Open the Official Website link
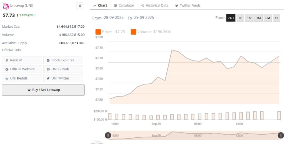The height and width of the screenshot is (145, 286). [x=22, y=69]
